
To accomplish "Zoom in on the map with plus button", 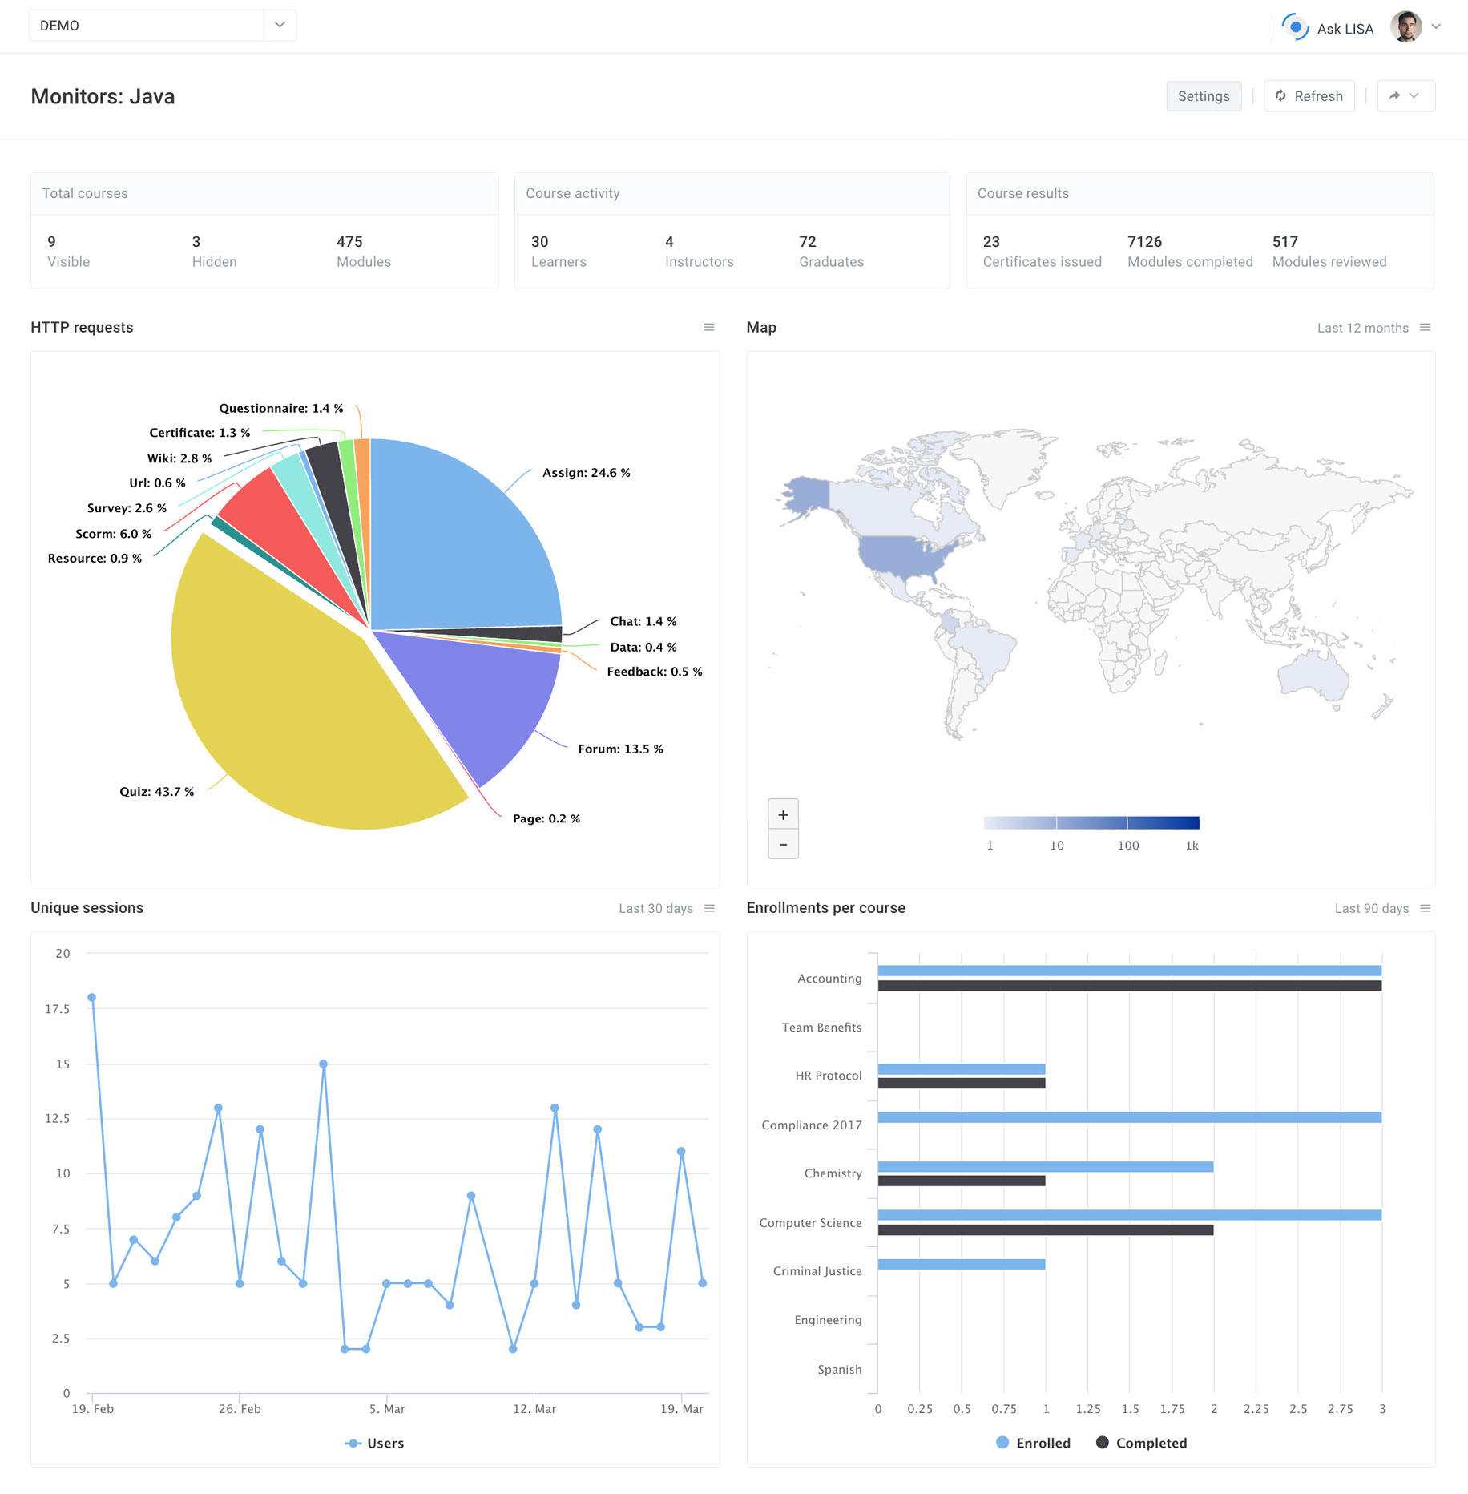I will tap(783, 814).
